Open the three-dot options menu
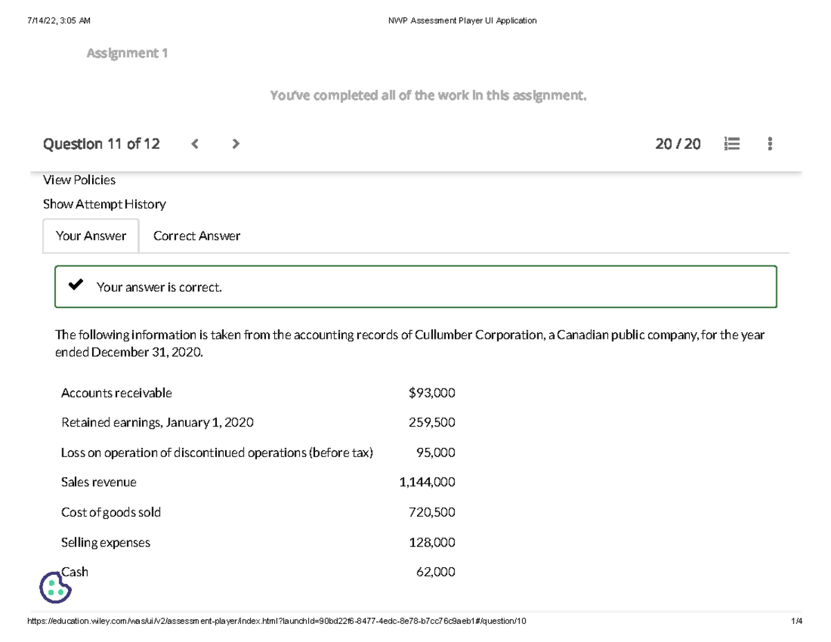831x642 pixels. point(769,144)
